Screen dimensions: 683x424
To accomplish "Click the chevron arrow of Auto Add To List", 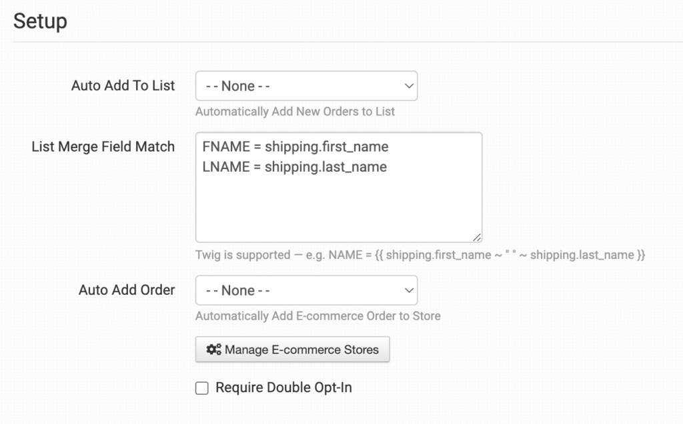I will (x=409, y=86).
